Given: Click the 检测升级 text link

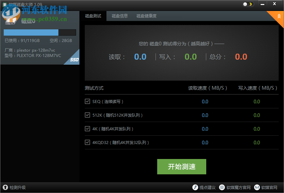Looking at the screenshot, I should 18,188.
